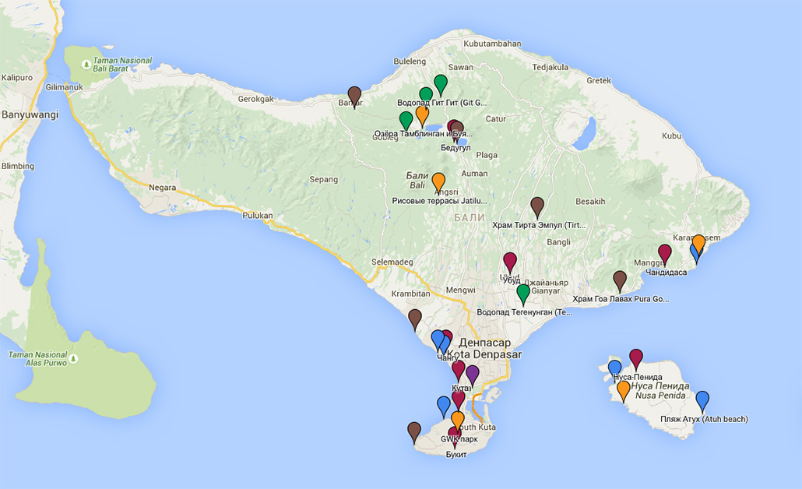Select the orange marker above Рисовые террасы Jatiluwih
Viewport: 802px width, 489px height.
coord(438,181)
